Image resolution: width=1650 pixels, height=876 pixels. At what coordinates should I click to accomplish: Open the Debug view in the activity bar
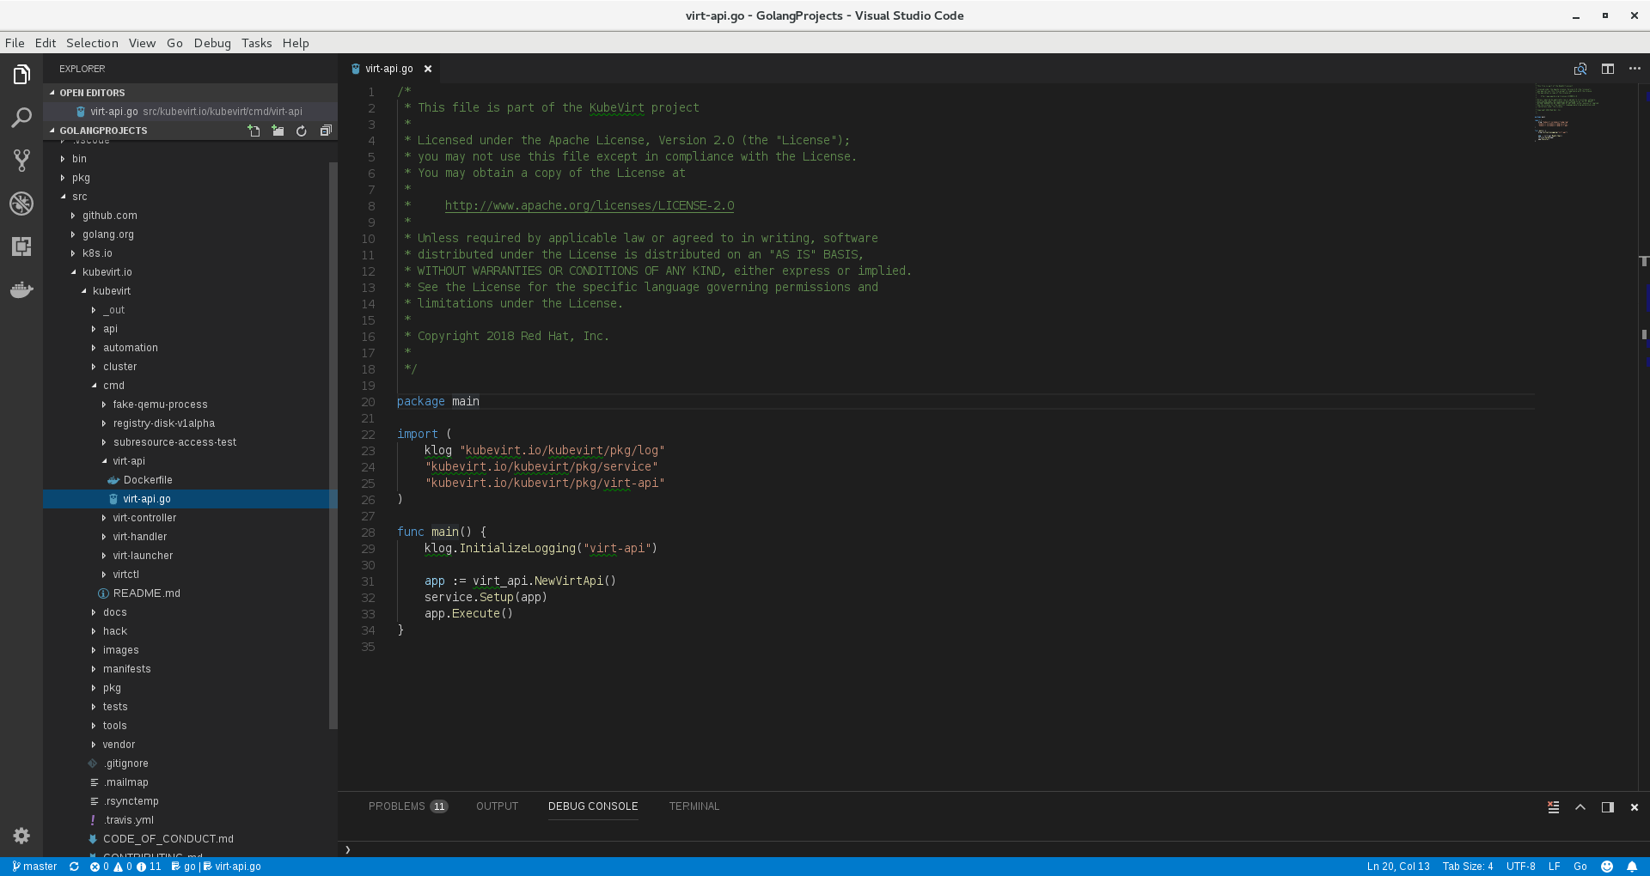21,204
